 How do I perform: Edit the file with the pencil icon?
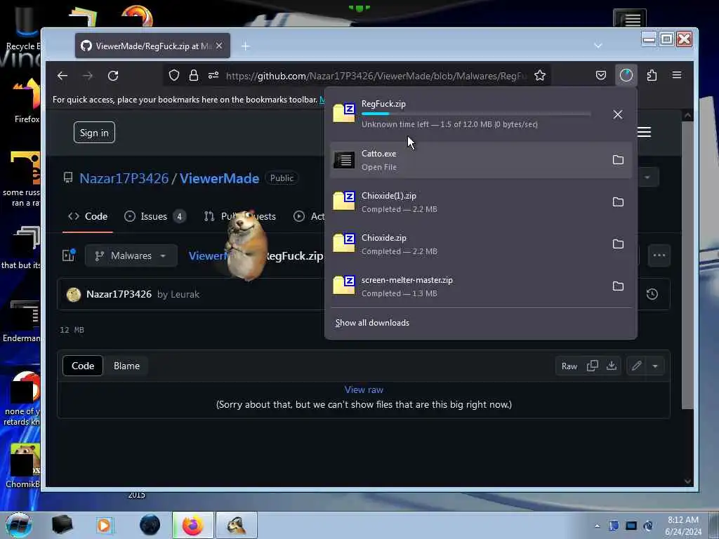[636, 366]
